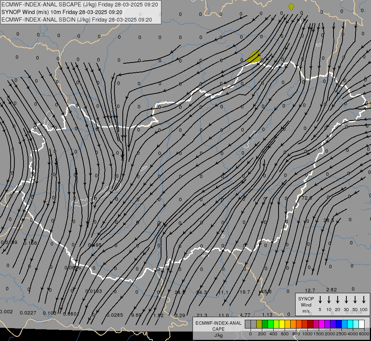The height and width of the screenshot is (341, 371).
Task: Click the 28.5 value on the map
Action: pos(329,220)
